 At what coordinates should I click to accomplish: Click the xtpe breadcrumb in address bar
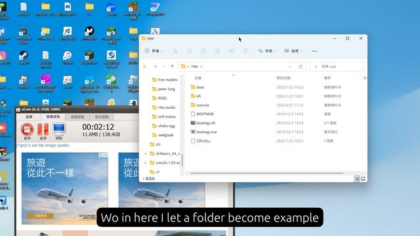[194, 66]
